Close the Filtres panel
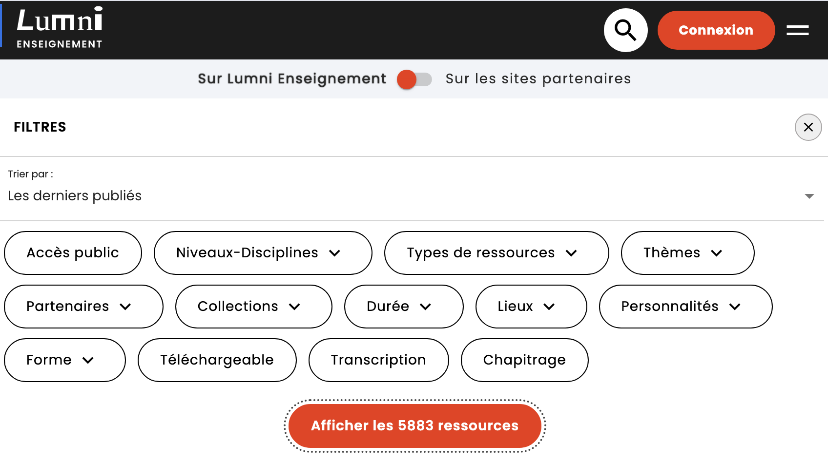This screenshot has height=463, width=828. [808, 127]
